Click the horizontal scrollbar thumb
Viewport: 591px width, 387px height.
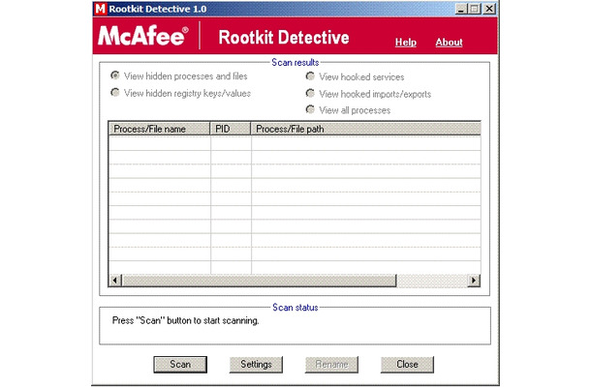(x=259, y=281)
